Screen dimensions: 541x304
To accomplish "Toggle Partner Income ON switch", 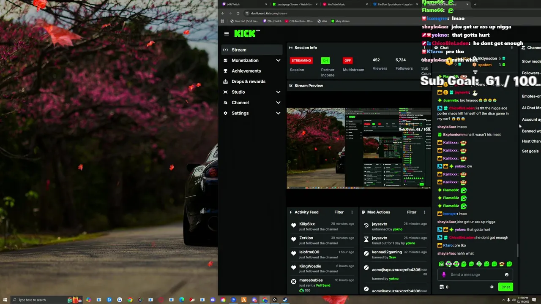I will [325, 60].
